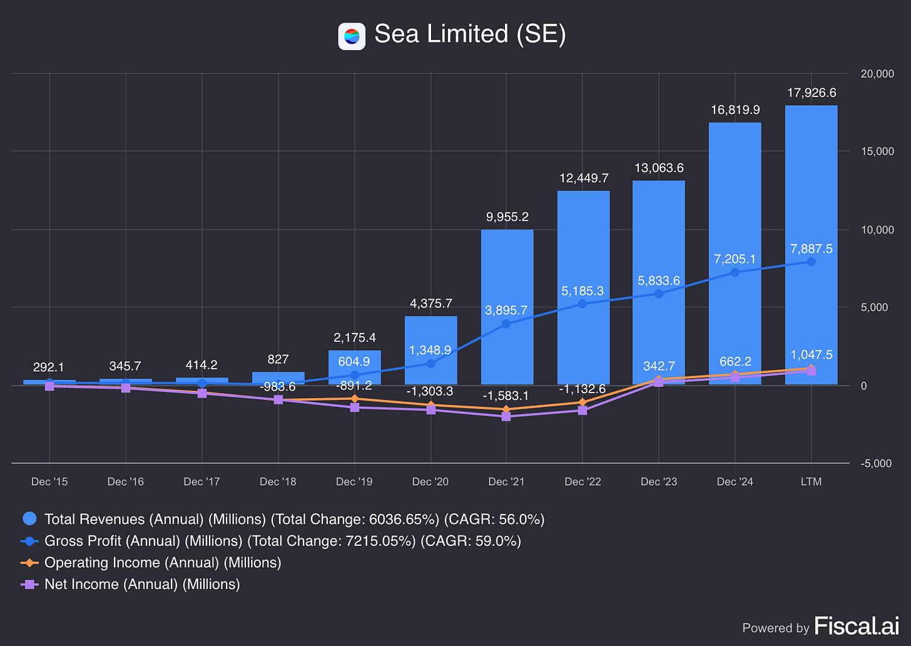Click the 7,205.1 gross profit label

(x=735, y=259)
